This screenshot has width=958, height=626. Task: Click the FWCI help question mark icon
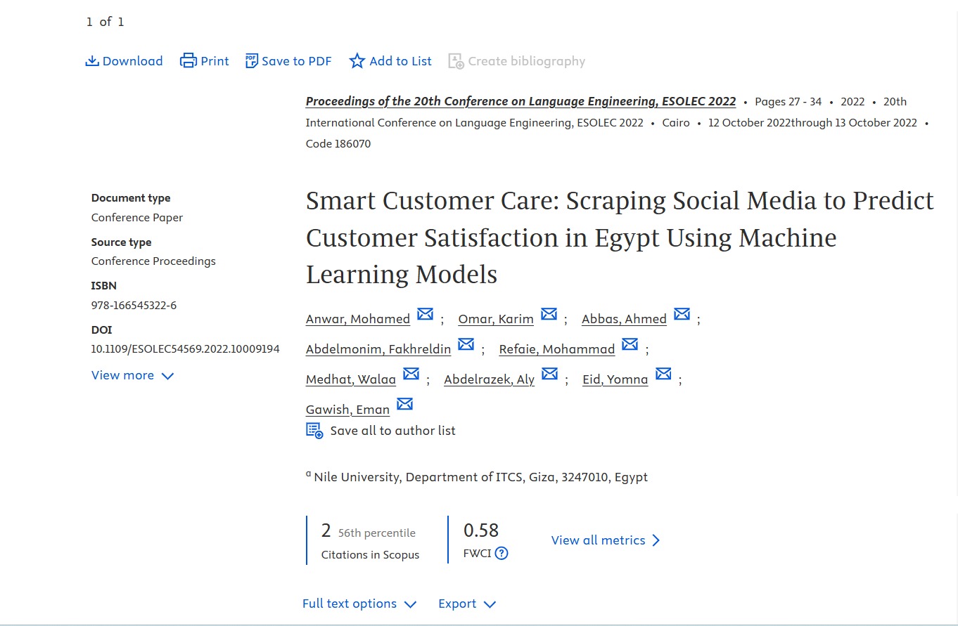pyautogui.click(x=502, y=553)
